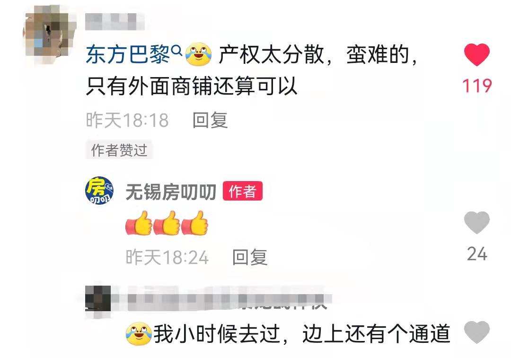The height and width of the screenshot is (358, 511).
Task: Open the 东方巴黎 search link
Action: 127,54
